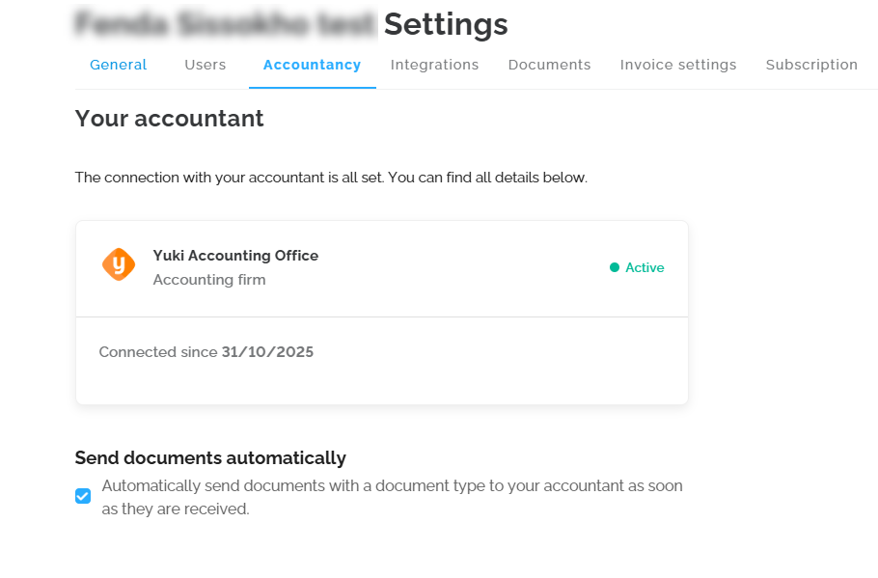Viewport: 878px width, 578px height.
Task: Open the Documents tab
Action: pyautogui.click(x=549, y=65)
